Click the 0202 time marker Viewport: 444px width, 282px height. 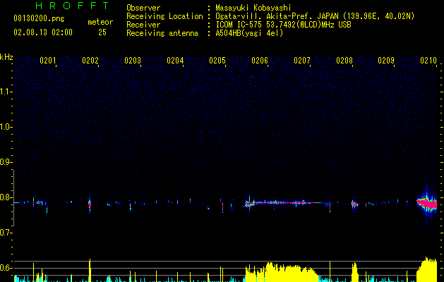[x=90, y=61]
